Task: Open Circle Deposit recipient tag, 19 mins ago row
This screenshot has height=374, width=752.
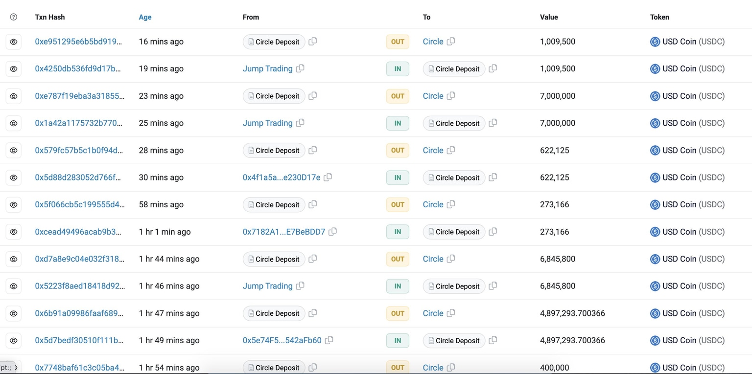Action: pos(454,69)
